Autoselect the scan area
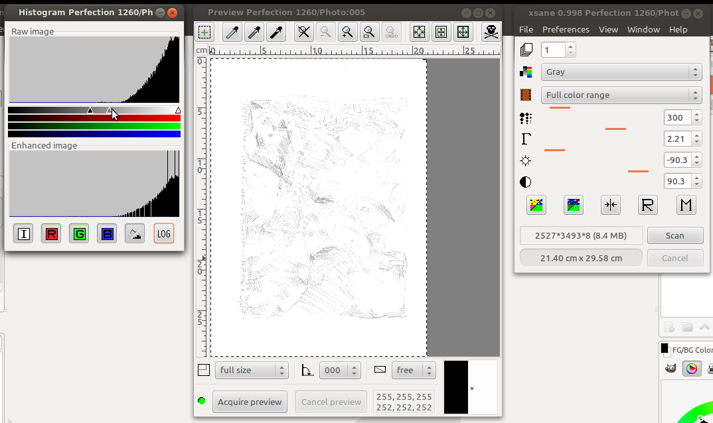713x423 pixels. coord(419,32)
